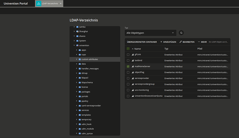This screenshot has width=239, height=138.
Task: Click the objectFlag attribute icon
Action: 133,72
